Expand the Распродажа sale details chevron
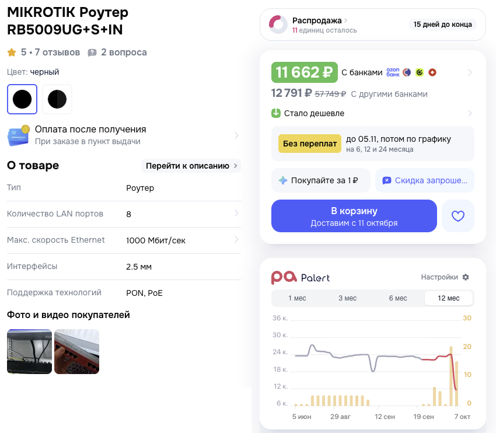This screenshot has height=433, width=496. [346, 20]
